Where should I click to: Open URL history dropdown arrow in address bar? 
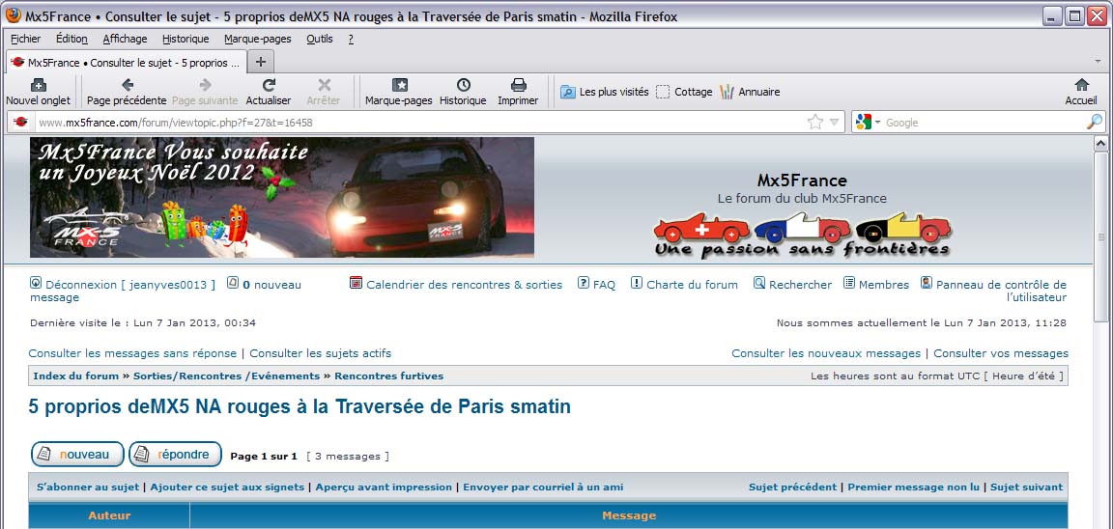[x=834, y=122]
